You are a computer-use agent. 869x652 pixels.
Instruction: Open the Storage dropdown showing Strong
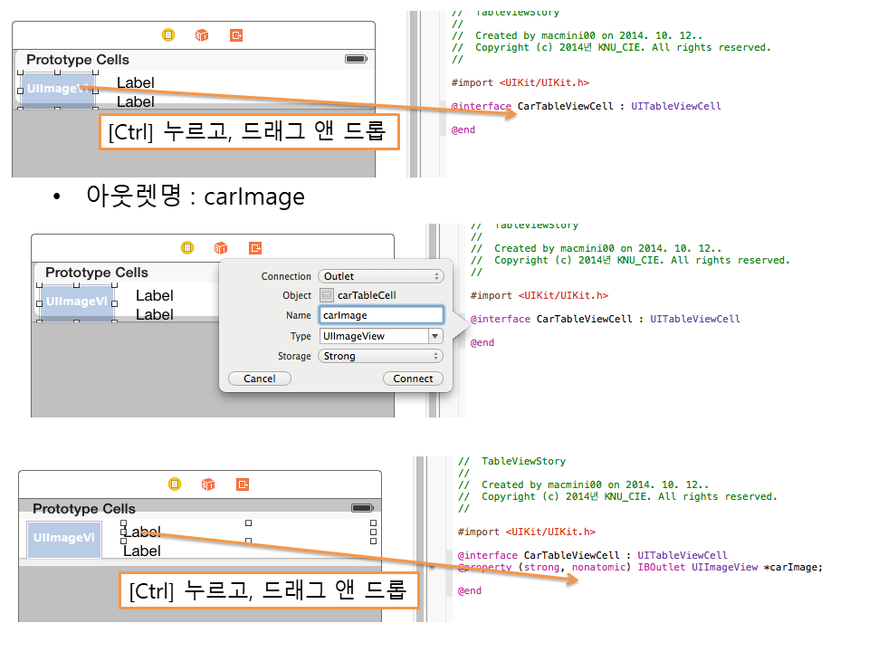click(380, 356)
